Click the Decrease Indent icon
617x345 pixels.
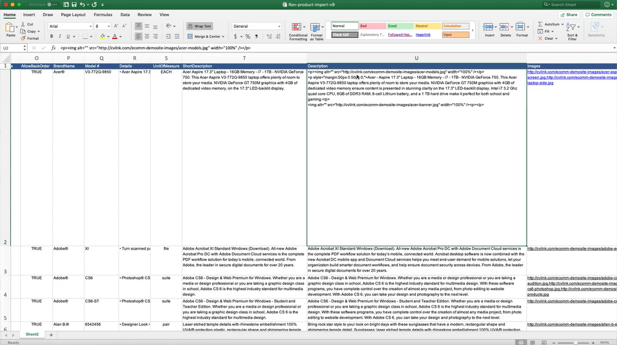tap(168, 36)
